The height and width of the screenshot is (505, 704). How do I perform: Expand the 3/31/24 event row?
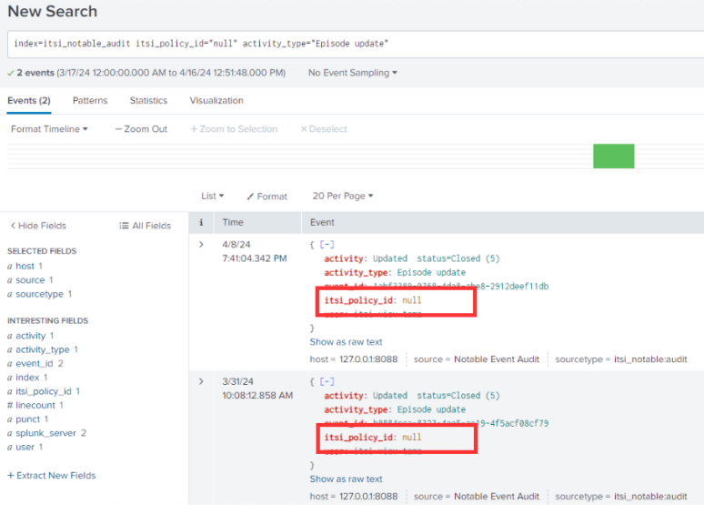pyautogui.click(x=201, y=381)
